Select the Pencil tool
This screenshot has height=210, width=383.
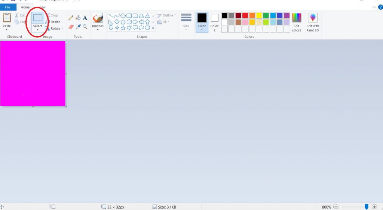[x=71, y=18]
